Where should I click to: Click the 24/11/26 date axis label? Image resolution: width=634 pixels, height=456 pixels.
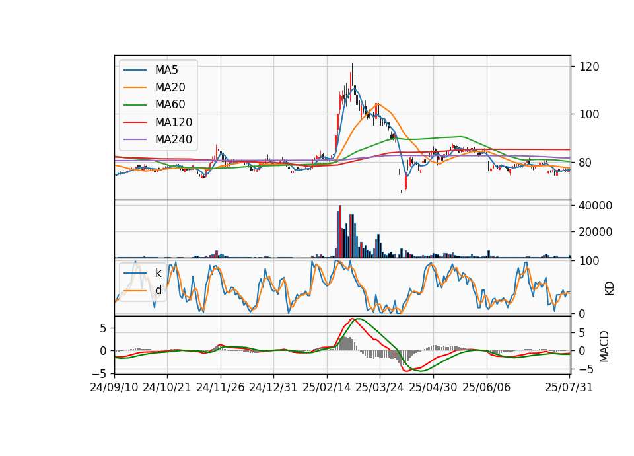[x=221, y=387]
